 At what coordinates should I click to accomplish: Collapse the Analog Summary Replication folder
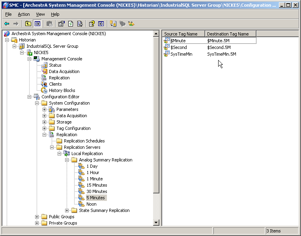click(67, 160)
